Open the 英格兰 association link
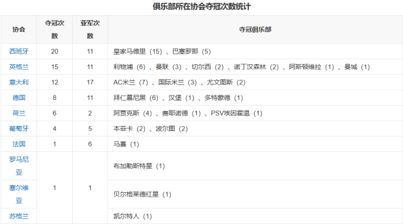This screenshot has height=224, width=403. pos(19,66)
